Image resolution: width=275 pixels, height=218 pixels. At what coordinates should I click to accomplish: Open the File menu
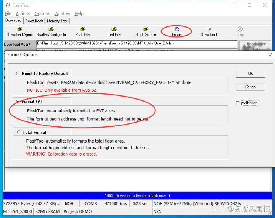pyautogui.click(x=8, y=13)
